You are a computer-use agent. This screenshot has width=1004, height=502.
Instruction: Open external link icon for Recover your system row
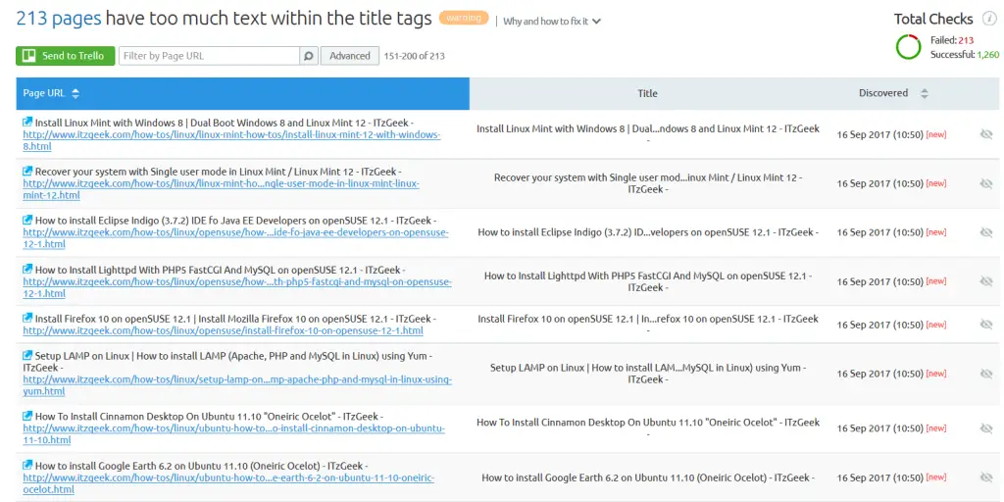pos(27,171)
